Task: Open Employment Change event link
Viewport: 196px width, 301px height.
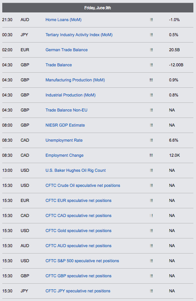Action: (64, 155)
